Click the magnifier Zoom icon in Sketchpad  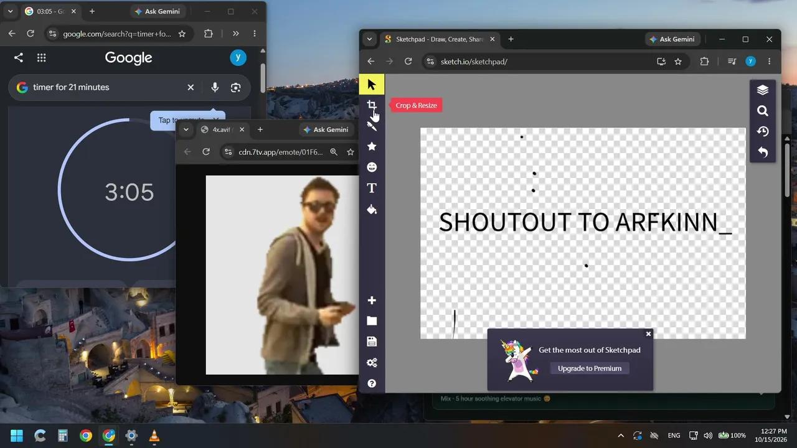(x=763, y=111)
